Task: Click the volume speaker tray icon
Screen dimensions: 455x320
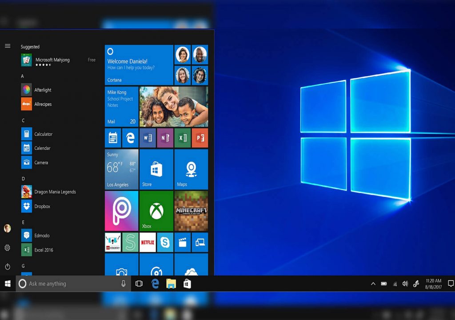Action: [x=405, y=284]
